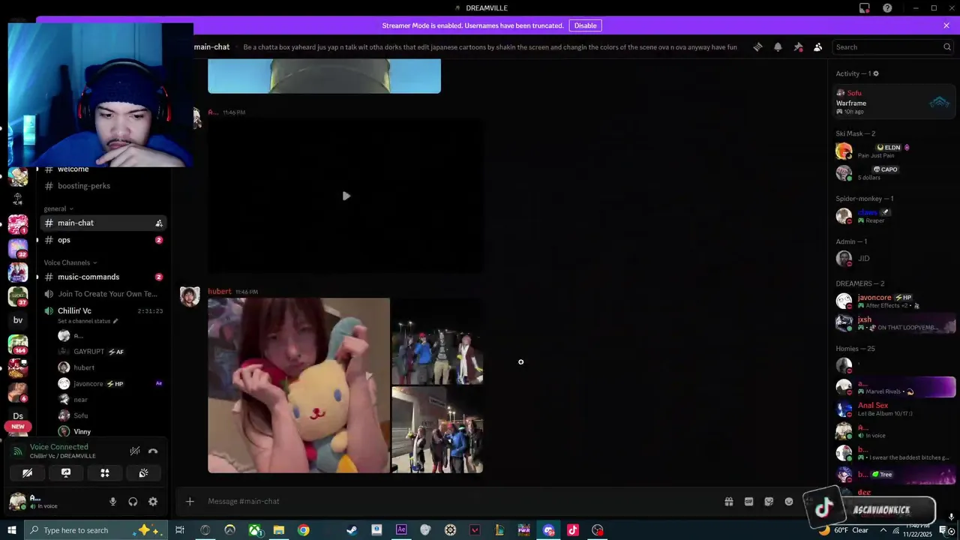Viewport: 960px width, 540px height.
Task: Click the invite icon on main-chat
Action: (159, 223)
